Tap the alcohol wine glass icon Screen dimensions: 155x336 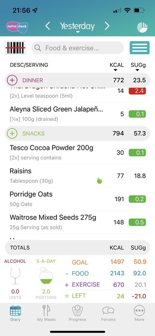15,276
